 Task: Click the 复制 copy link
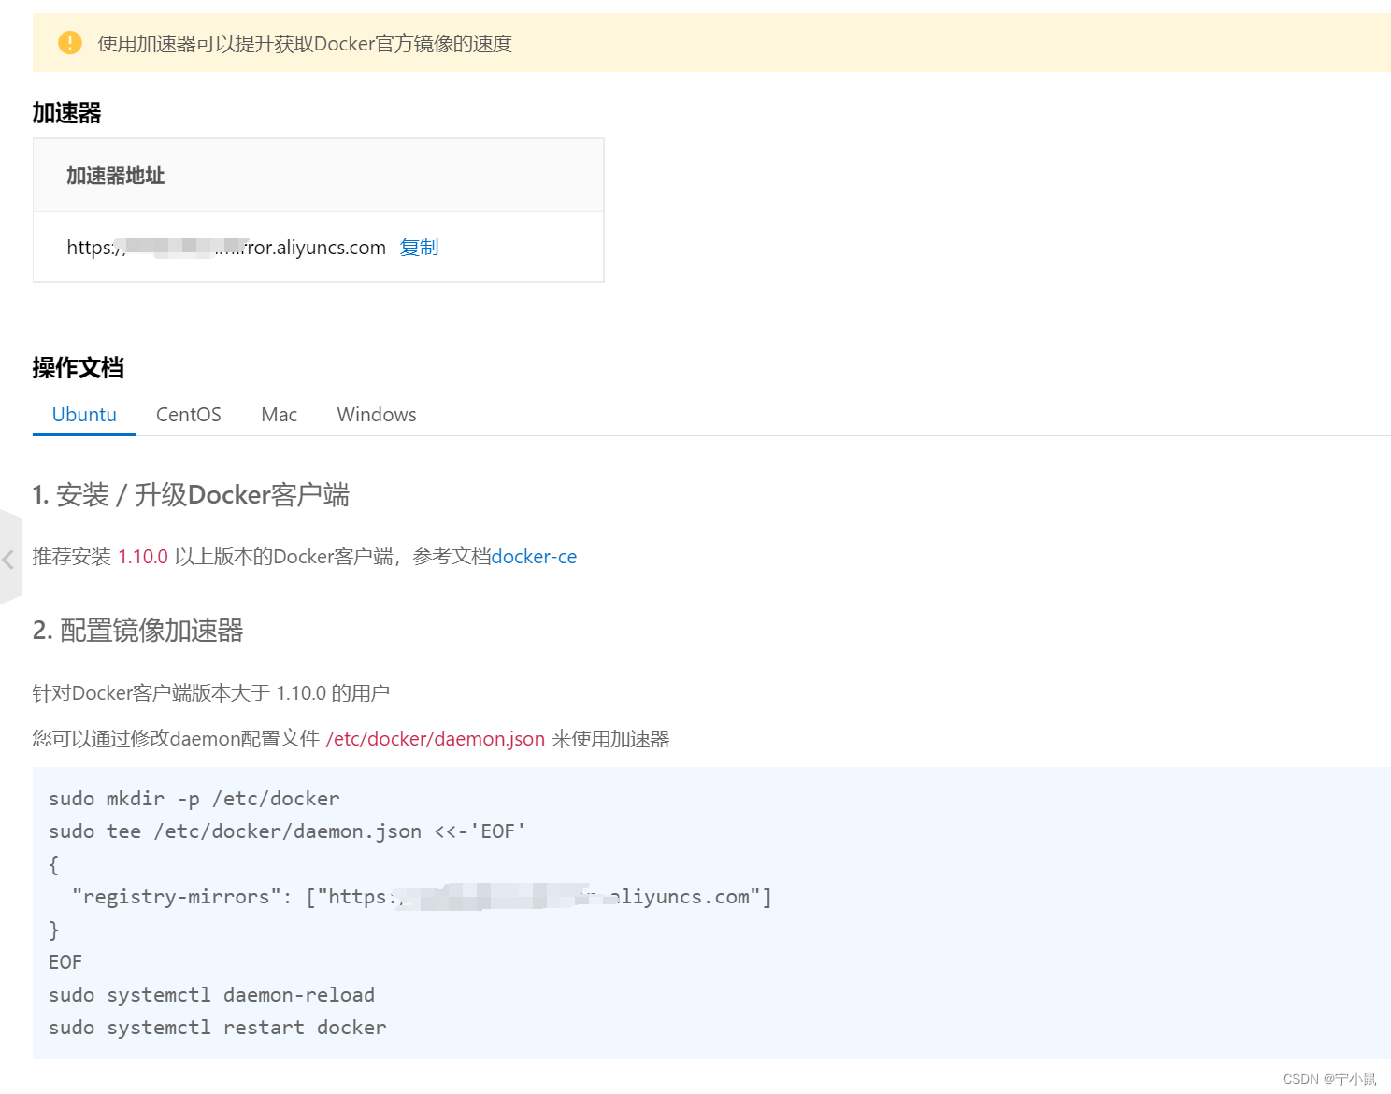419,248
